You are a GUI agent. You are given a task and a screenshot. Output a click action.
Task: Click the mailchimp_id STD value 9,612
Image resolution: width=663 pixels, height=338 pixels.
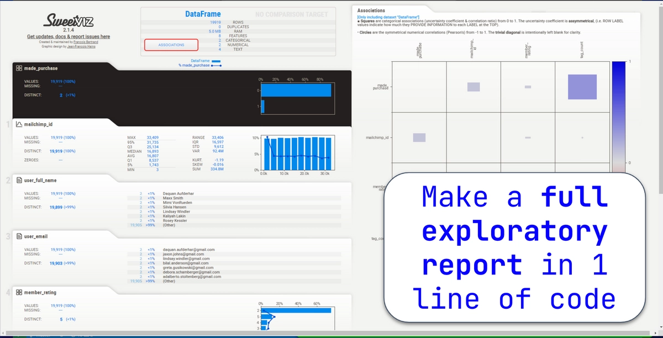coord(218,146)
